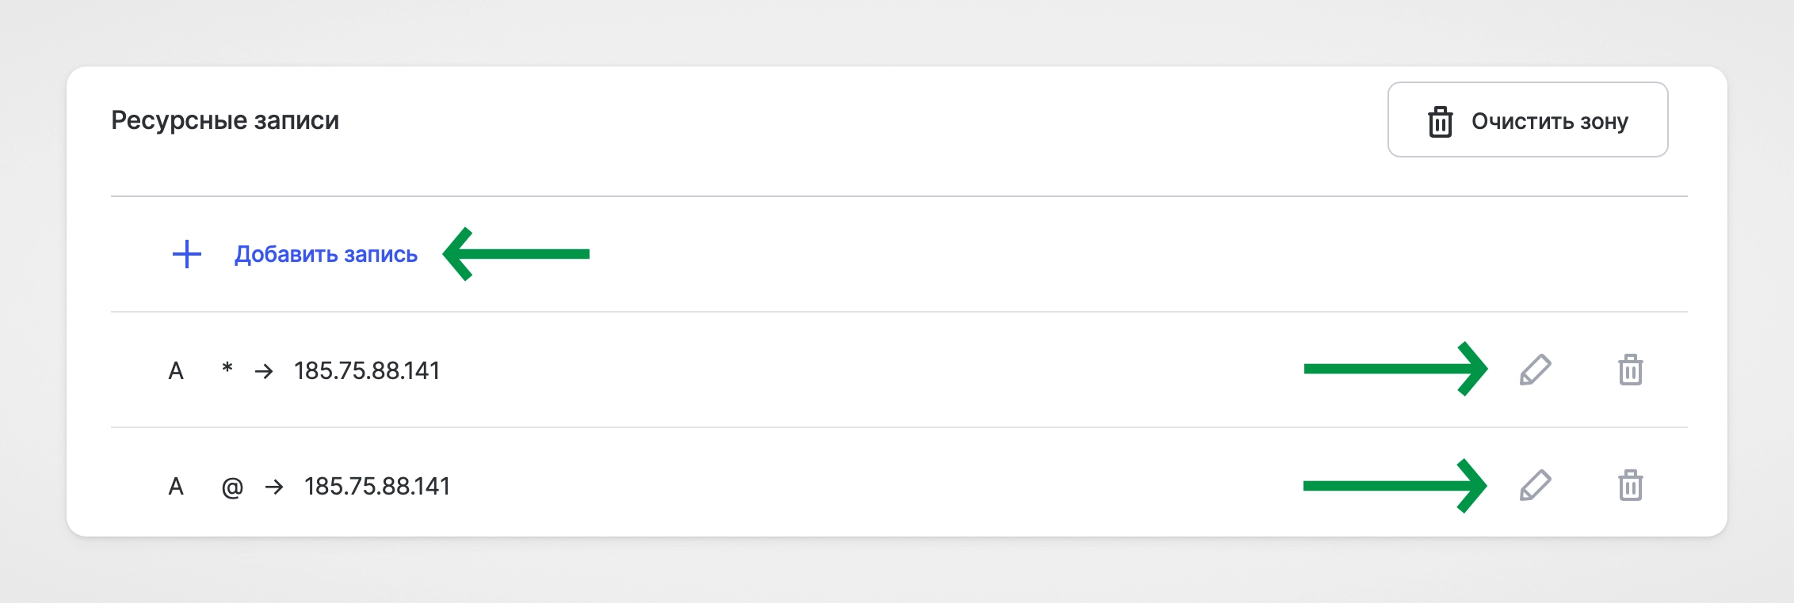Click the green arrow in the * record row

click(1395, 369)
